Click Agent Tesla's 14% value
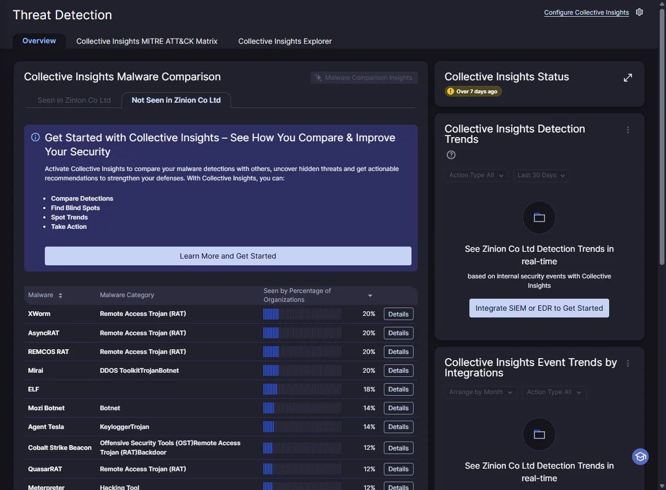666x490 pixels. (x=369, y=426)
